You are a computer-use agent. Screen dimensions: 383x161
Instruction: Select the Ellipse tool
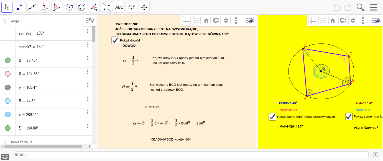pos(82,7)
